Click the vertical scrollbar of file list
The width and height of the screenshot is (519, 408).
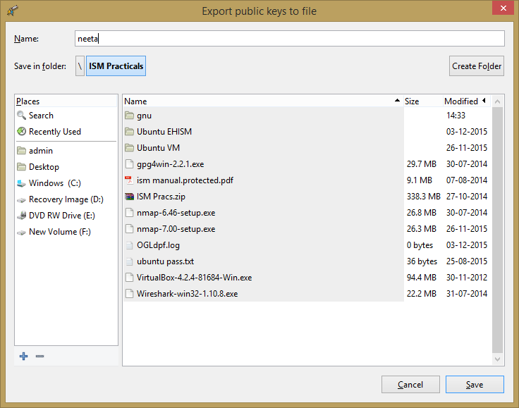click(498, 233)
